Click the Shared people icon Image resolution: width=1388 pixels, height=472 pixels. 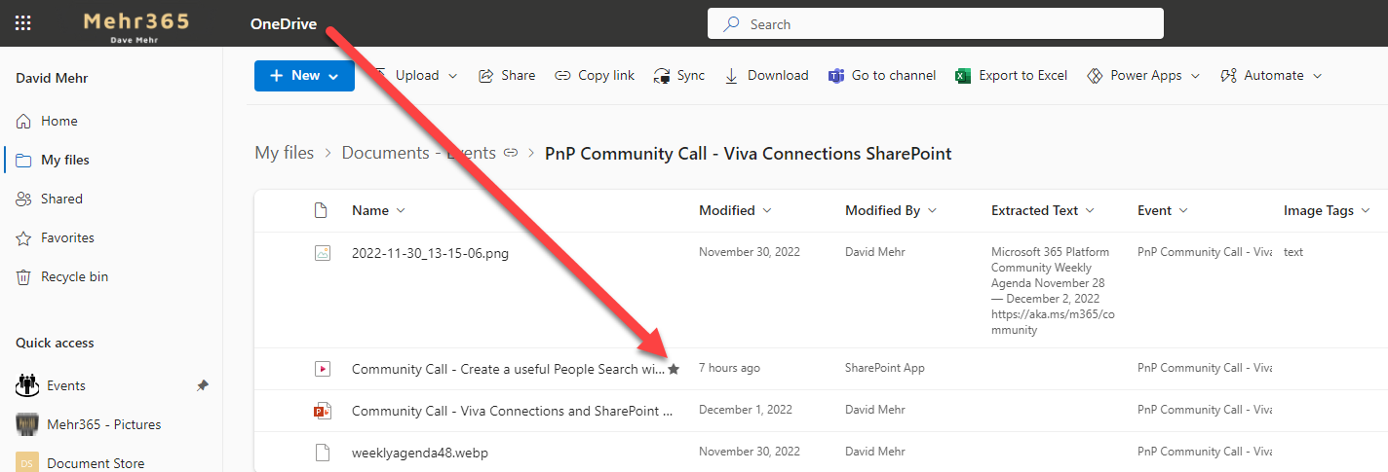(x=23, y=199)
